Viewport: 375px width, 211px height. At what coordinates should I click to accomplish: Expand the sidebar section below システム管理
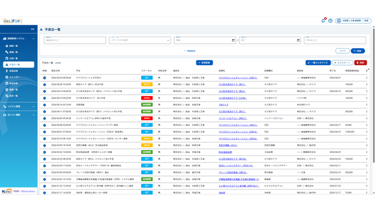19,115
